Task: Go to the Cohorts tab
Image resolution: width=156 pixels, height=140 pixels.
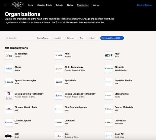Action: [59, 5]
